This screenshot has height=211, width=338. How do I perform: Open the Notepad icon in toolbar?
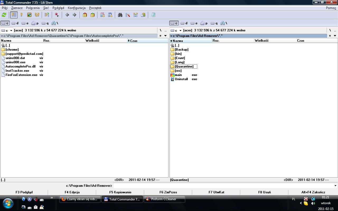[x=153, y=15]
